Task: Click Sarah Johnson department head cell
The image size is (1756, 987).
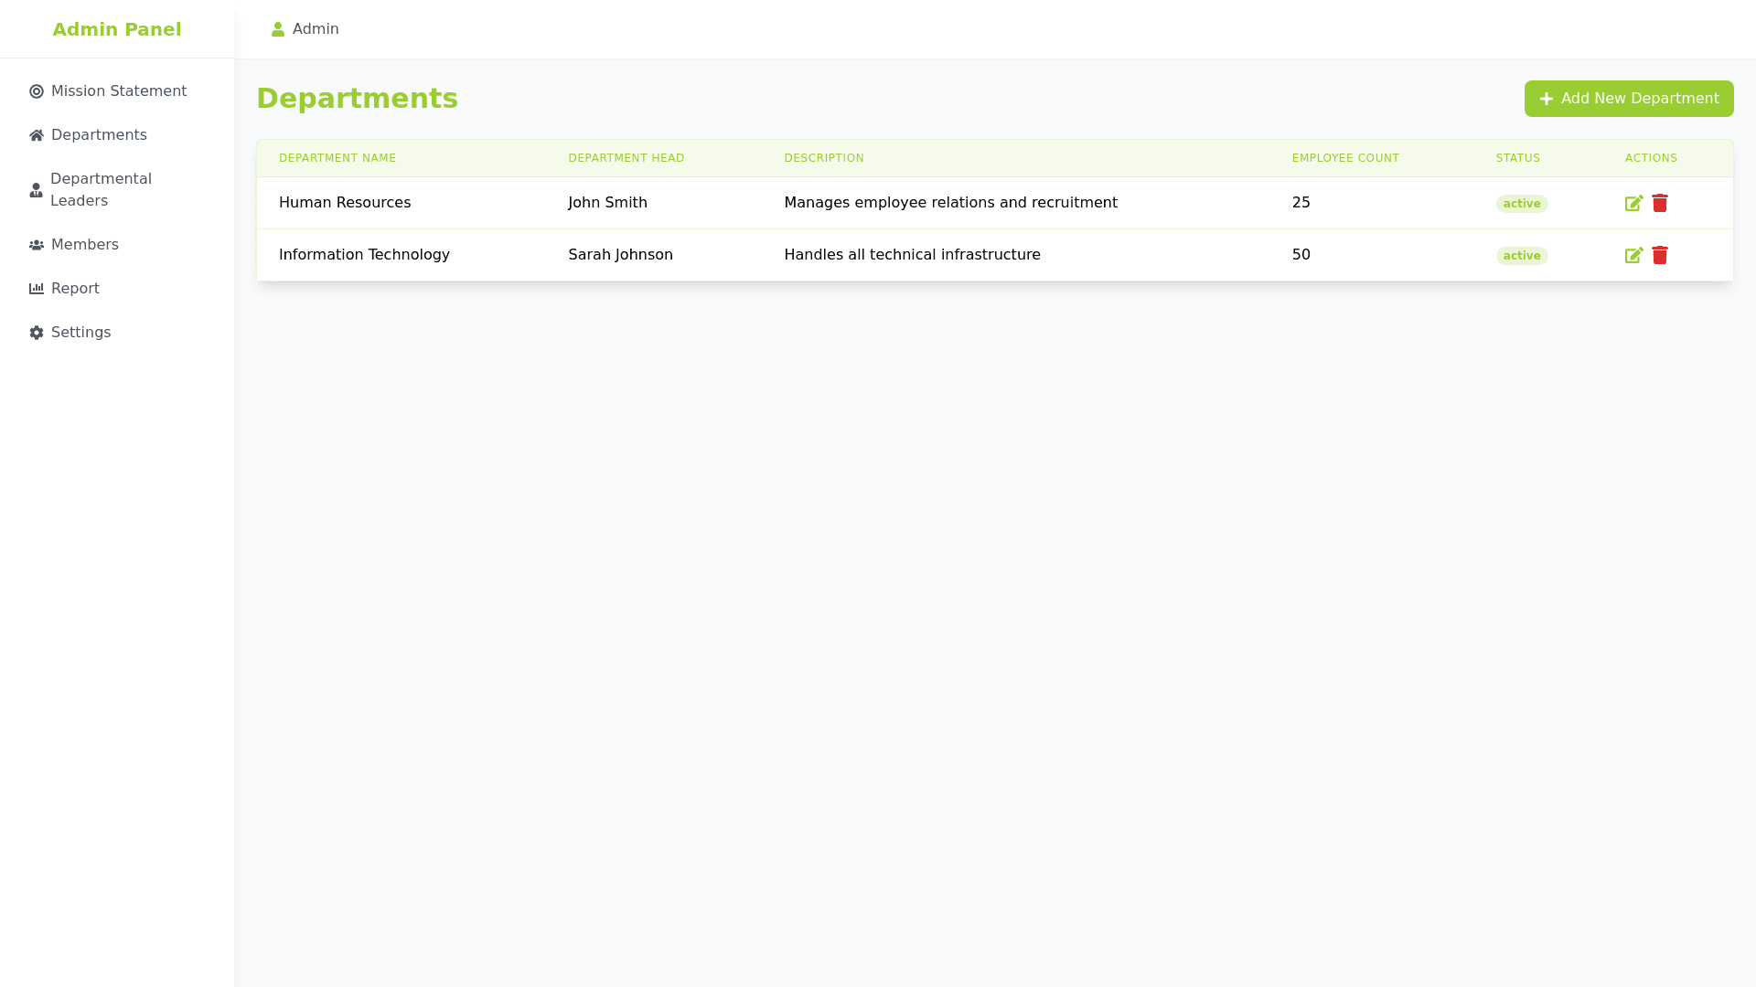Action: [x=620, y=255]
